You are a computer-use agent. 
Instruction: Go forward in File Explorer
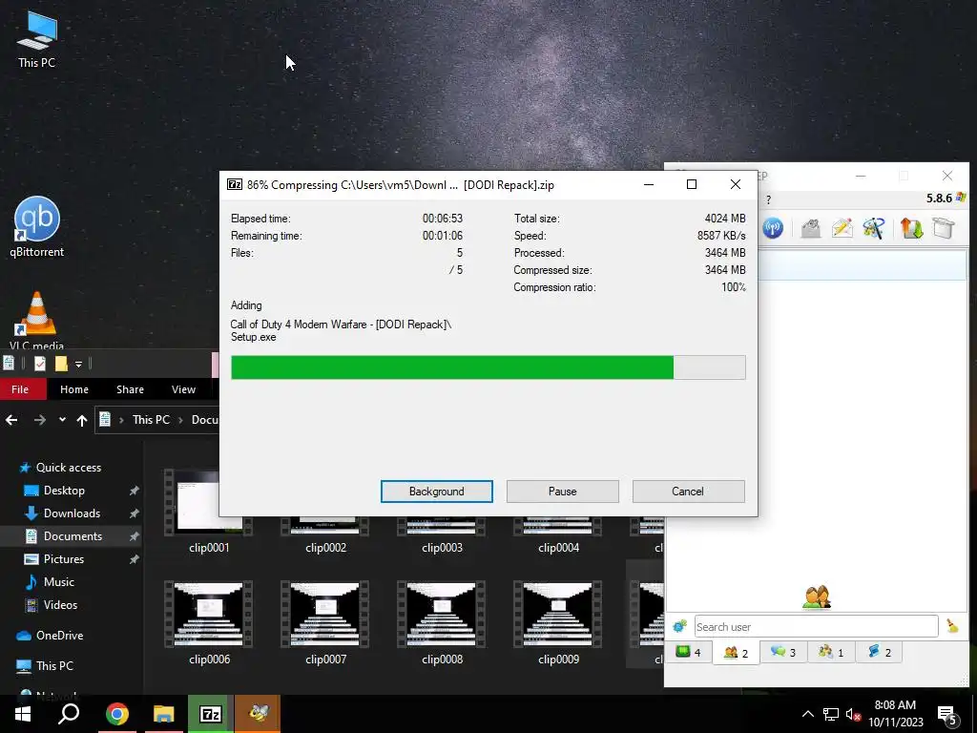[40, 420]
